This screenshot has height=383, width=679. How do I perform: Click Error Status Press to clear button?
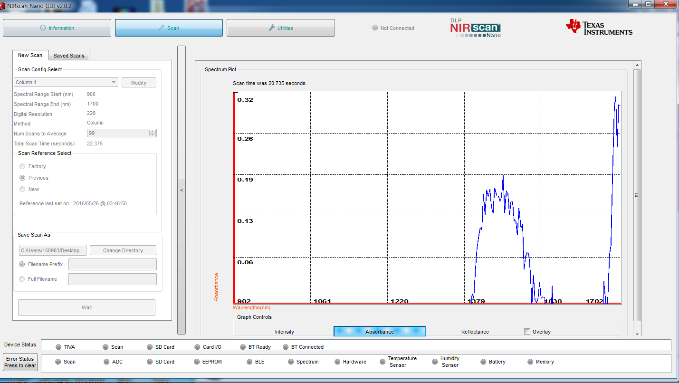point(20,362)
